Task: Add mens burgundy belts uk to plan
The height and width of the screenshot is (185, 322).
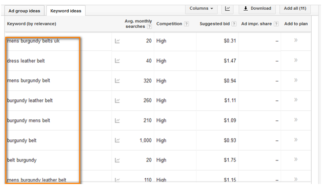Action: [296, 40]
